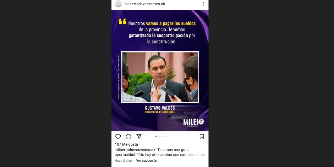
Task: Save post with bookmark icon
Action: (202, 137)
